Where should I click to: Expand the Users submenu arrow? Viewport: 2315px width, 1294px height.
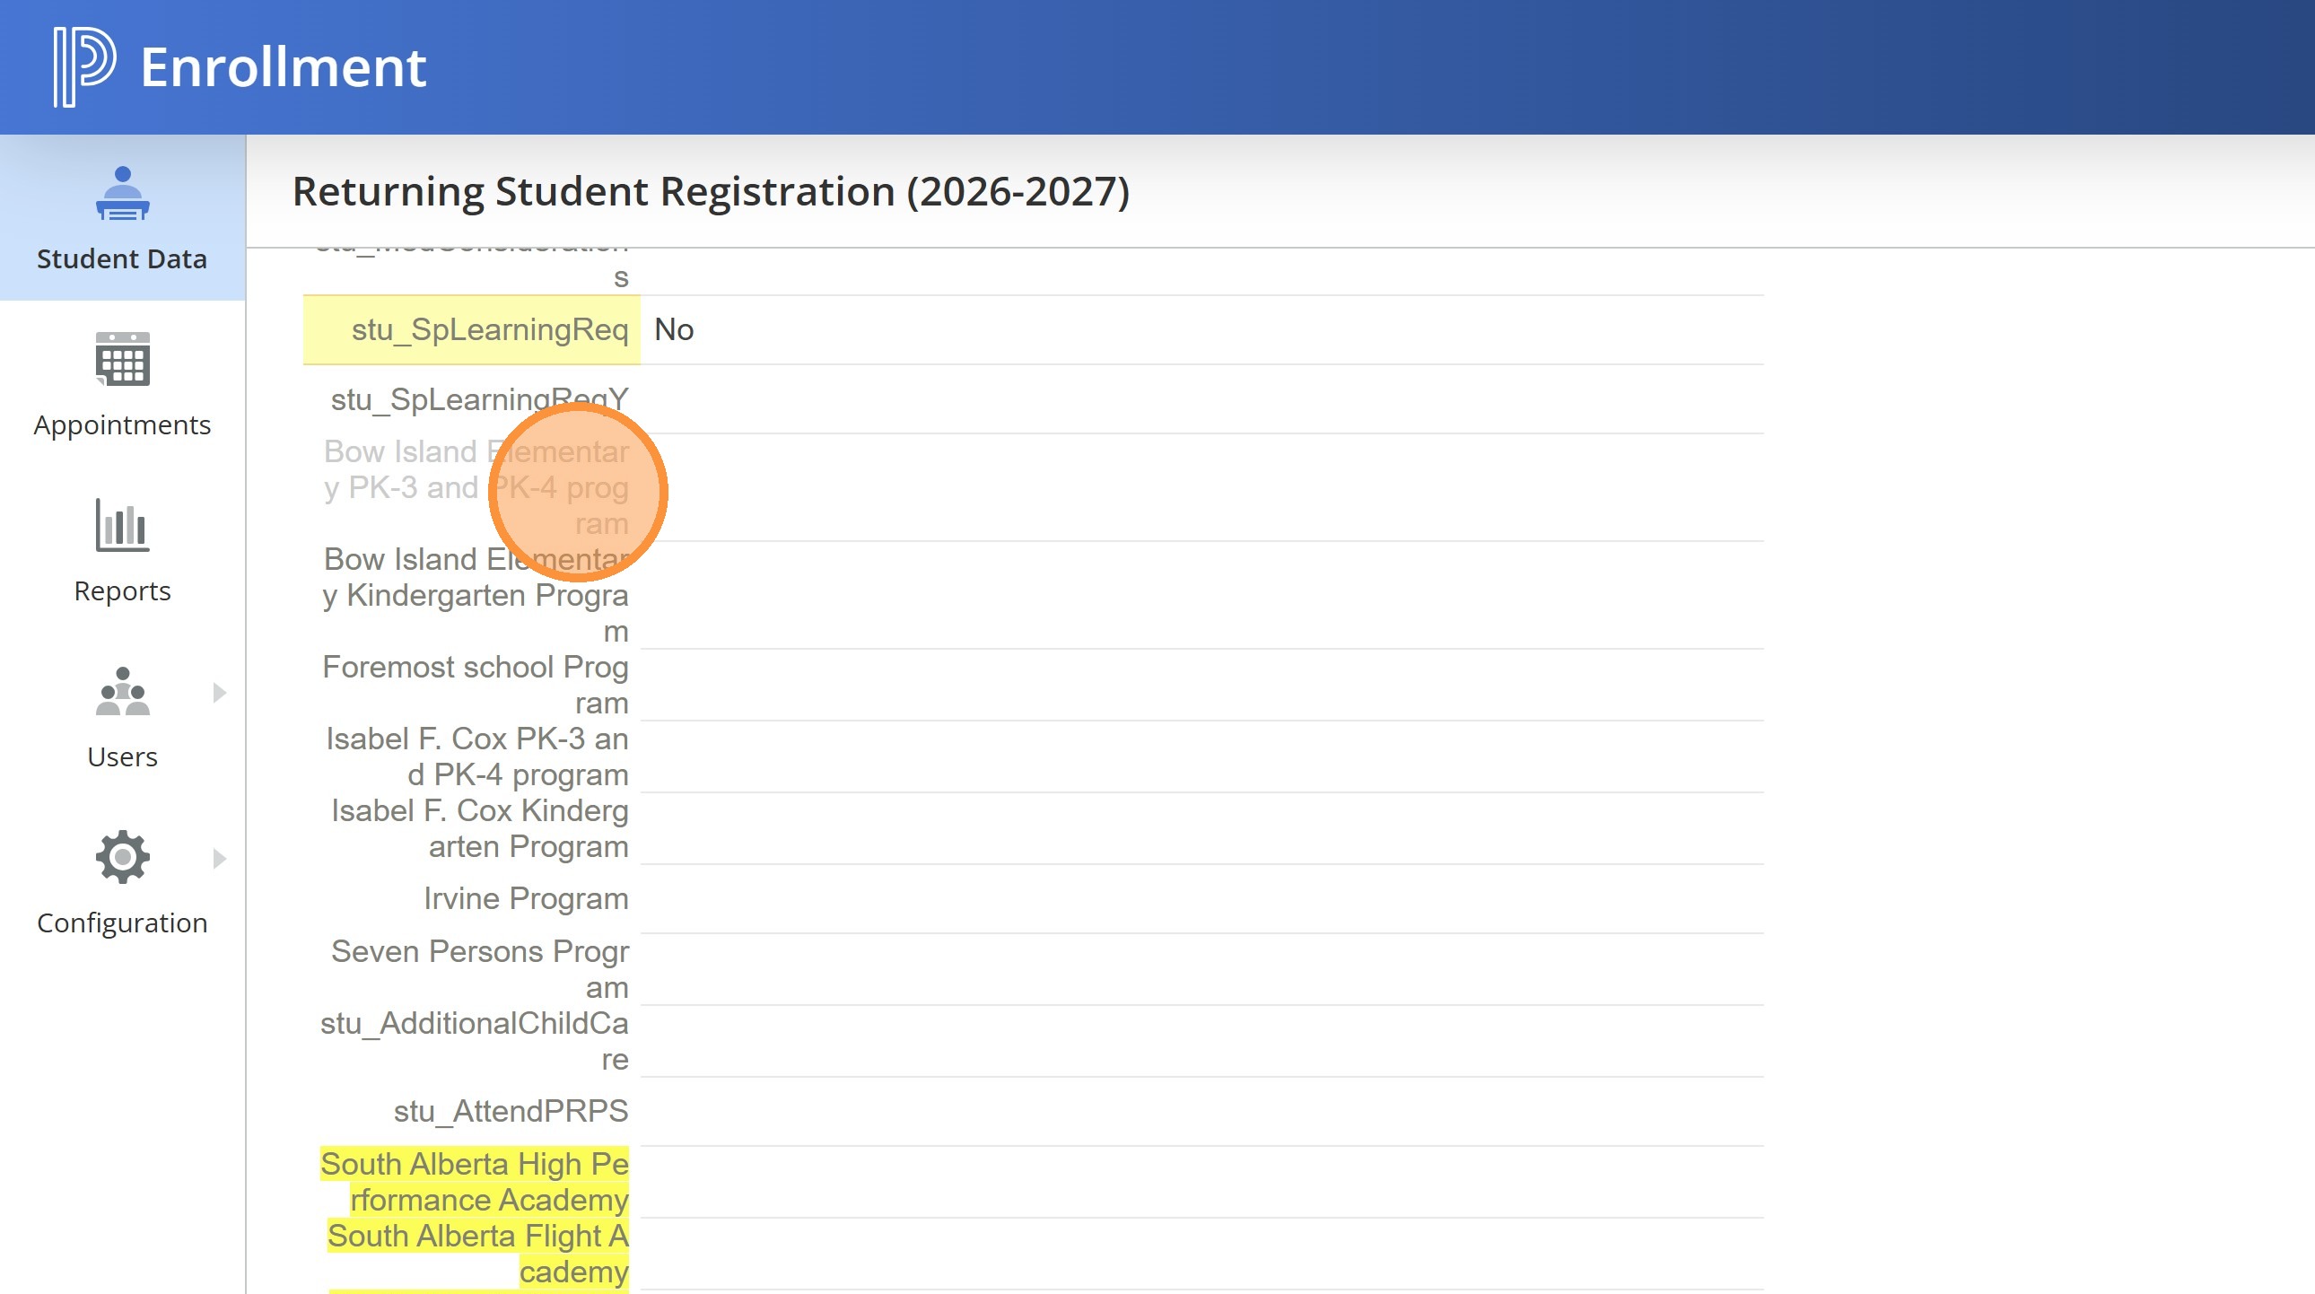219,693
